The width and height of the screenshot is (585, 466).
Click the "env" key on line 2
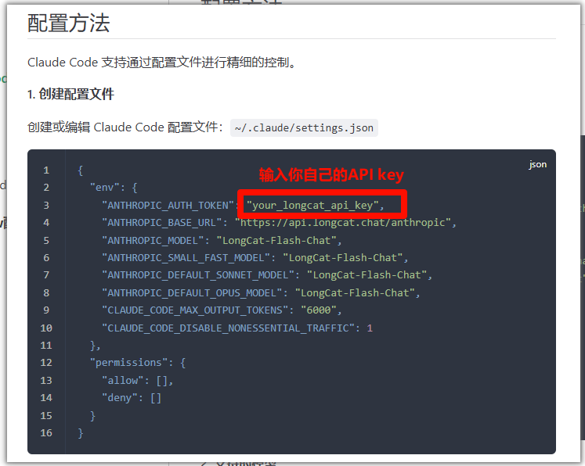[105, 188]
